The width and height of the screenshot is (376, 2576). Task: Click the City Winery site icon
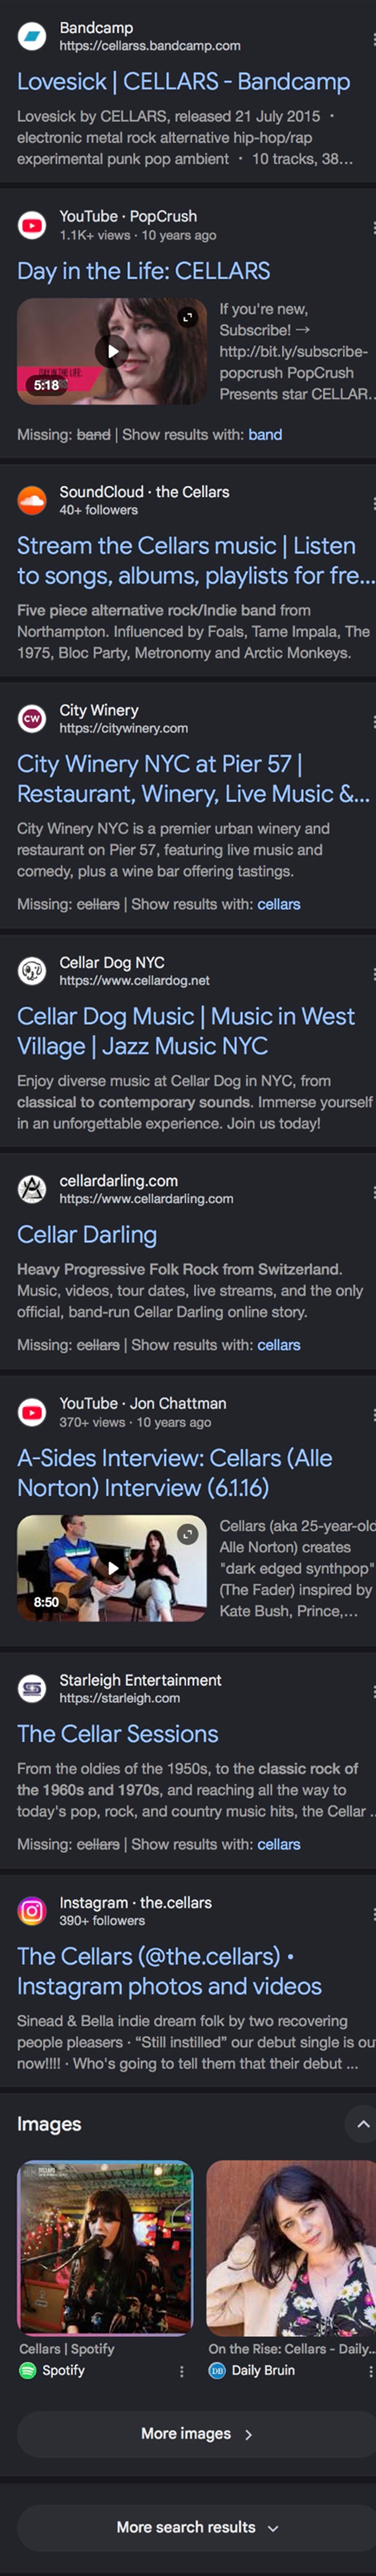click(32, 719)
